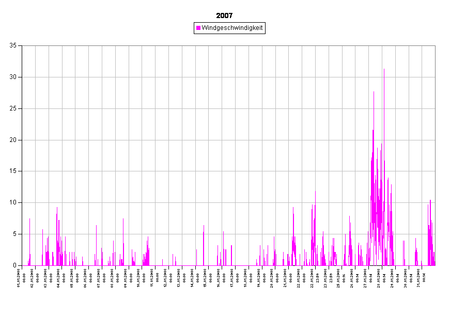Viewport: 450px width, 333px height.
Task: Click the isolated spike in the chart's middle
Action: [204, 226]
